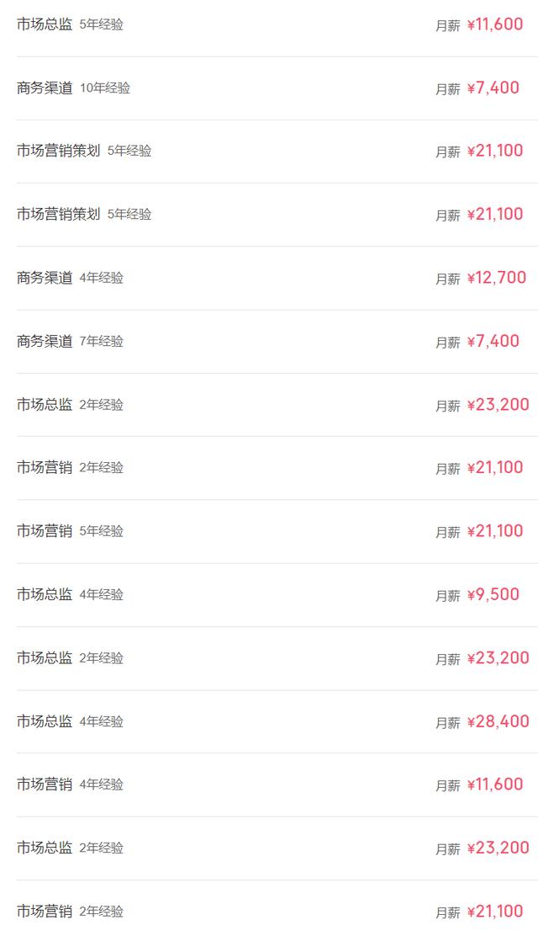Click the 10年经验 experience label
538x936 pixels.
[105, 88]
